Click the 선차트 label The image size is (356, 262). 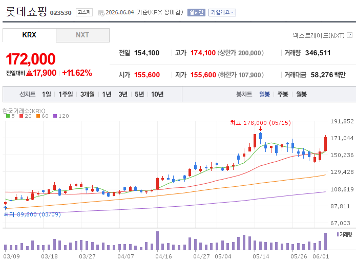pos(28,94)
